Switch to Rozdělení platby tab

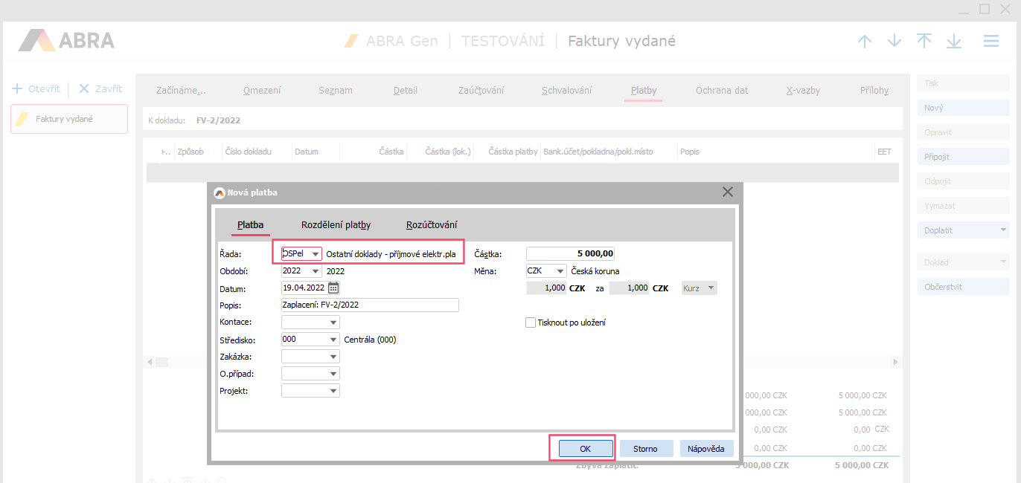[x=336, y=224]
